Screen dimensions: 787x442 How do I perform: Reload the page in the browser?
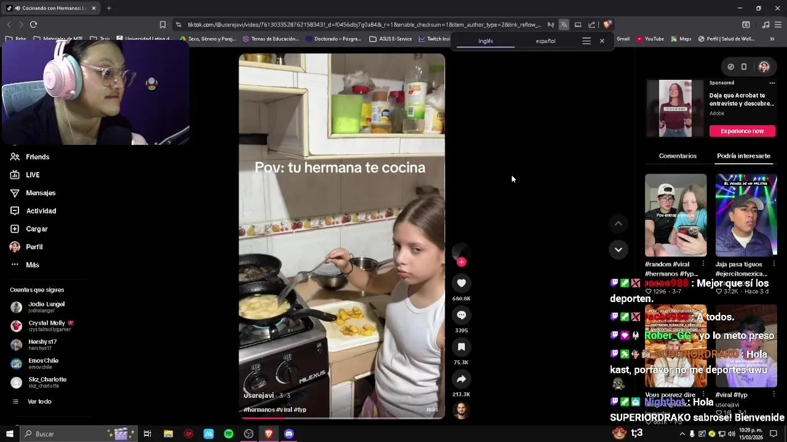point(33,25)
